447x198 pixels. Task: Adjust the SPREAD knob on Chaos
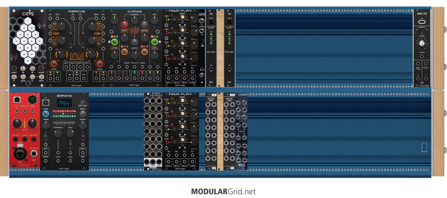point(144,38)
